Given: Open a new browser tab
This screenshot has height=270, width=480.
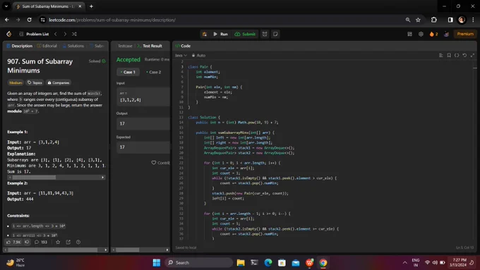Looking at the screenshot, I should tap(91, 6).
